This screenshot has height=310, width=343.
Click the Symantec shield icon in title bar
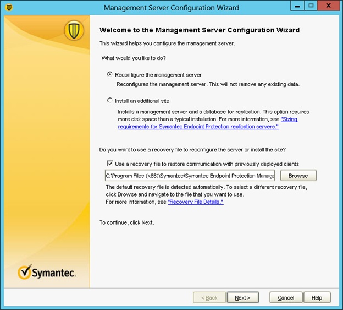(8, 8)
